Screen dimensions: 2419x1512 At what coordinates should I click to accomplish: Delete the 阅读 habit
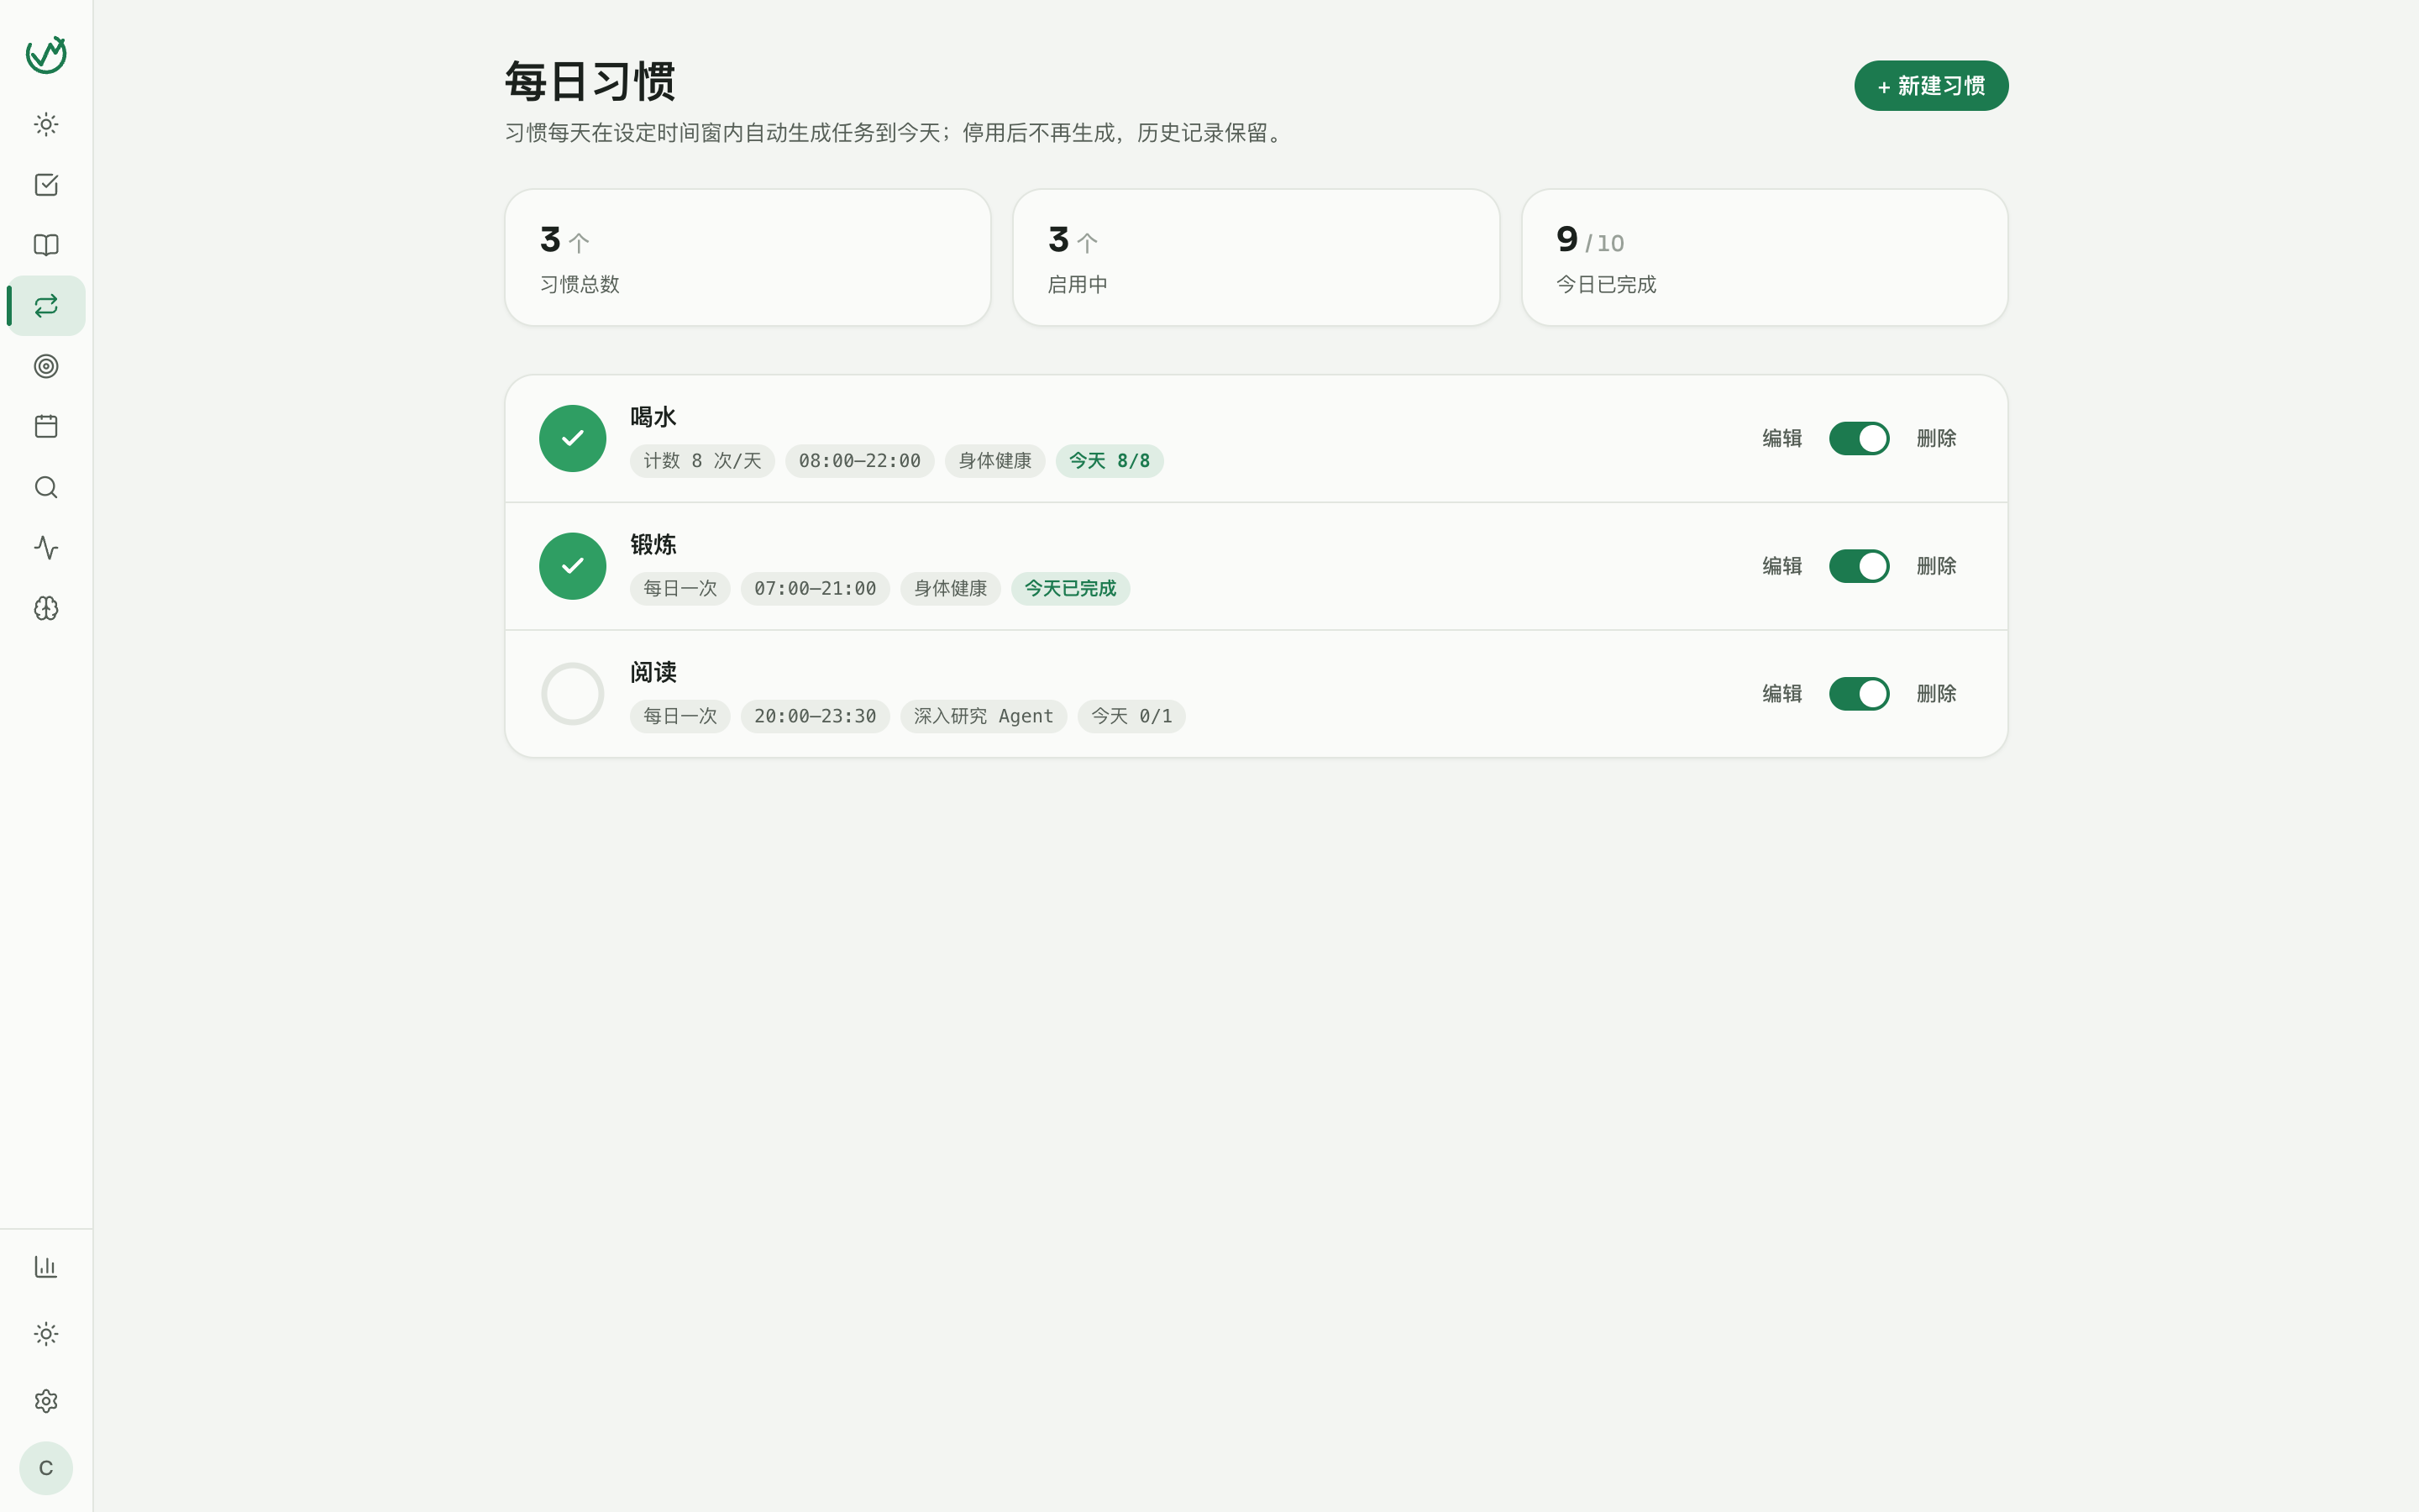pyautogui.click(x=1936, y=694)
